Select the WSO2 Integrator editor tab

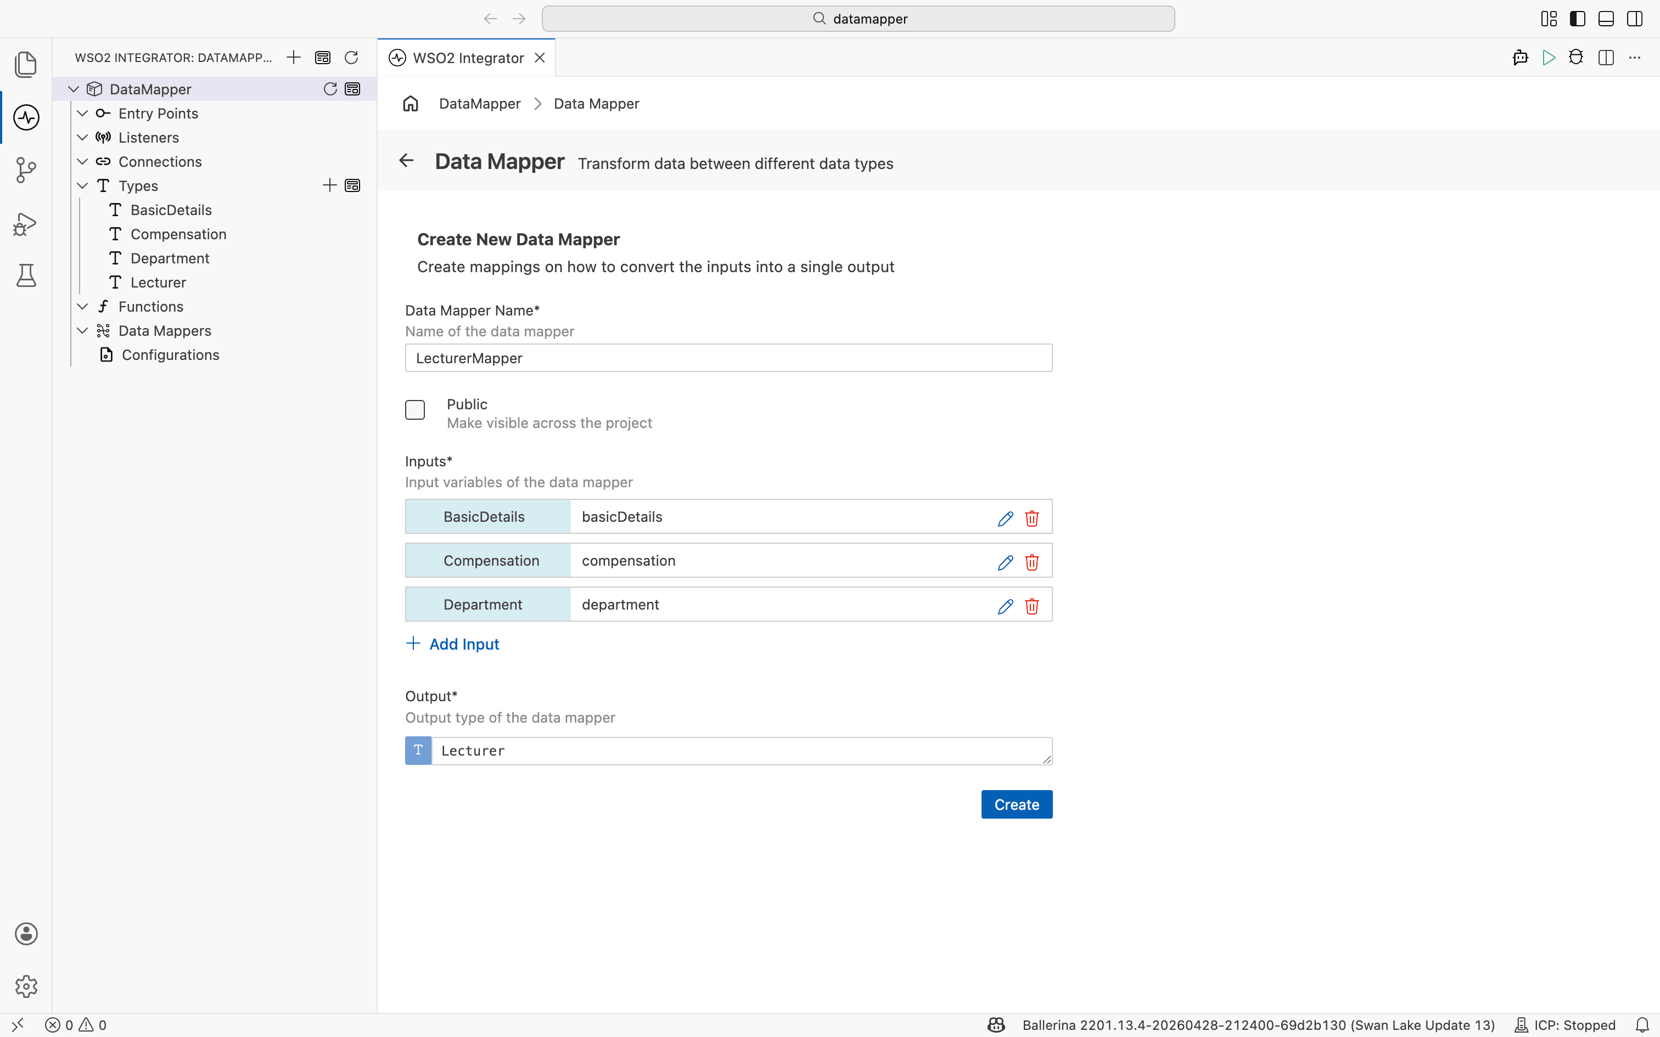468,58
